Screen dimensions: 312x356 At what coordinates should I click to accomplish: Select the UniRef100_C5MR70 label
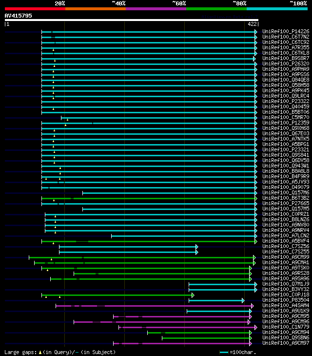[286, 117]
